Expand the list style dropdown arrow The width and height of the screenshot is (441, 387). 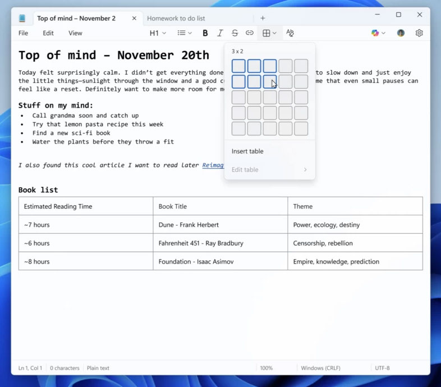[190, 33]
